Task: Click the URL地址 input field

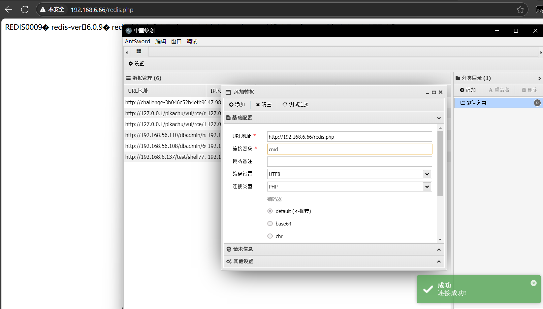Action: click(349, 137)
